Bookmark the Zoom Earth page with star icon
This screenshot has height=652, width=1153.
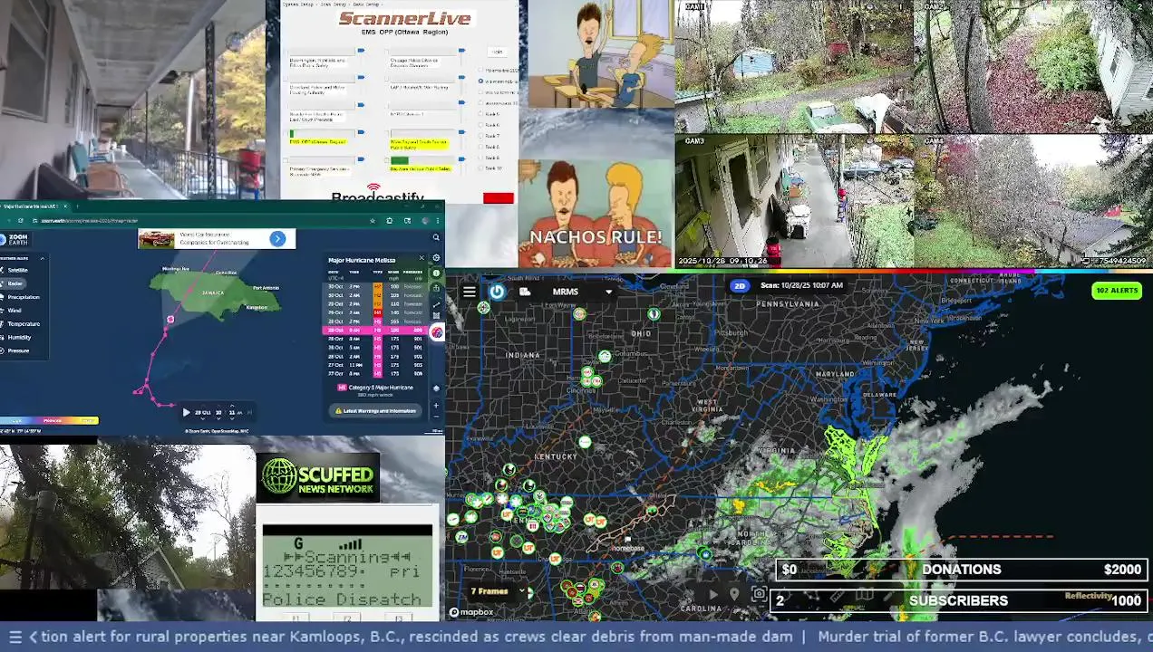(373, 221)
